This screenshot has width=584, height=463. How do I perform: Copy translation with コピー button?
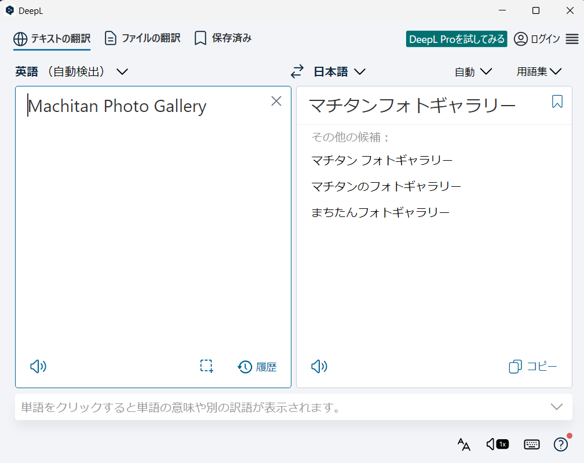coord(532,366)
